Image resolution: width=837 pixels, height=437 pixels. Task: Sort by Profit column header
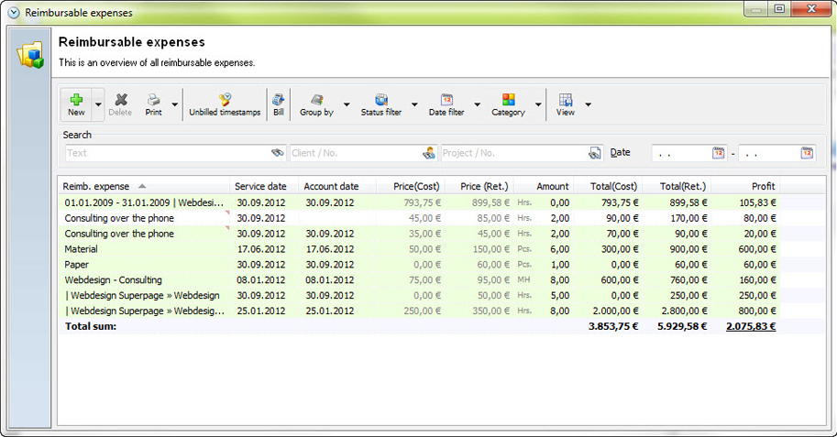tap(763, 186)
